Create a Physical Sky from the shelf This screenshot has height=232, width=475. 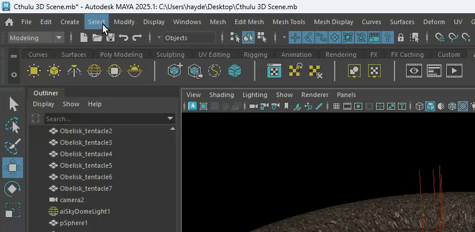(135, 71)
